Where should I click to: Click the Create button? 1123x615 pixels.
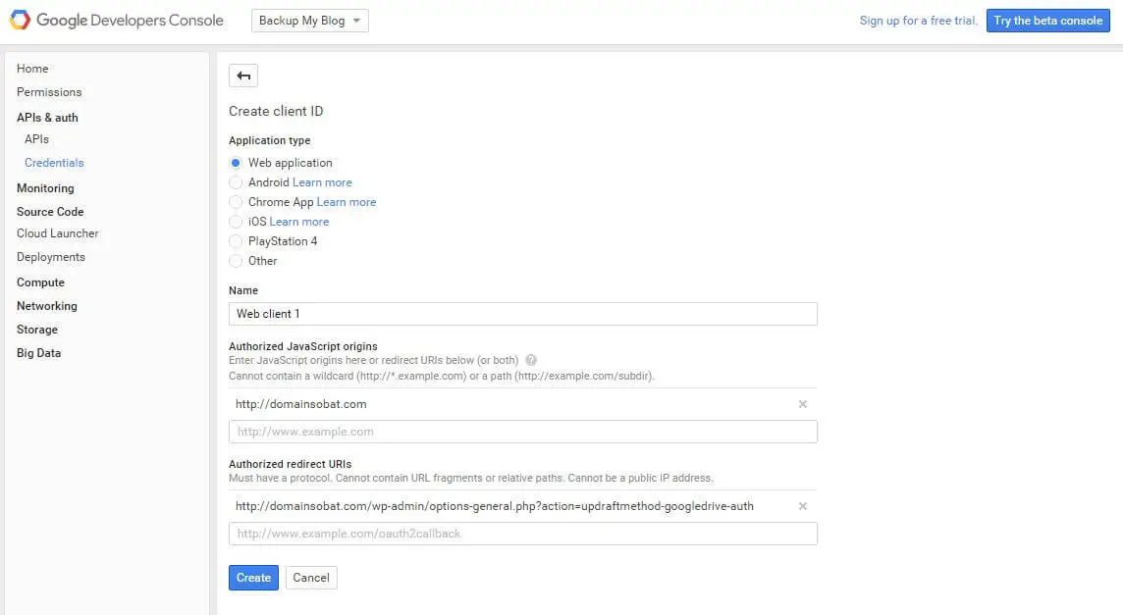pos(253,577)
